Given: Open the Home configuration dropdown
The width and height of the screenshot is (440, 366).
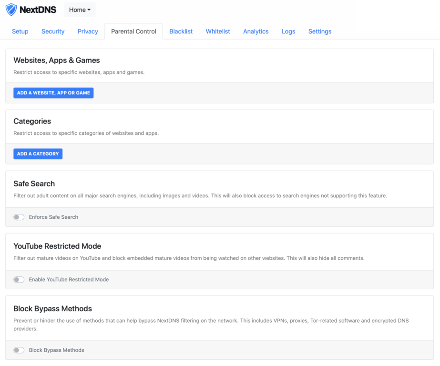Looking at the screenshot, I should (x=80, y=10).
